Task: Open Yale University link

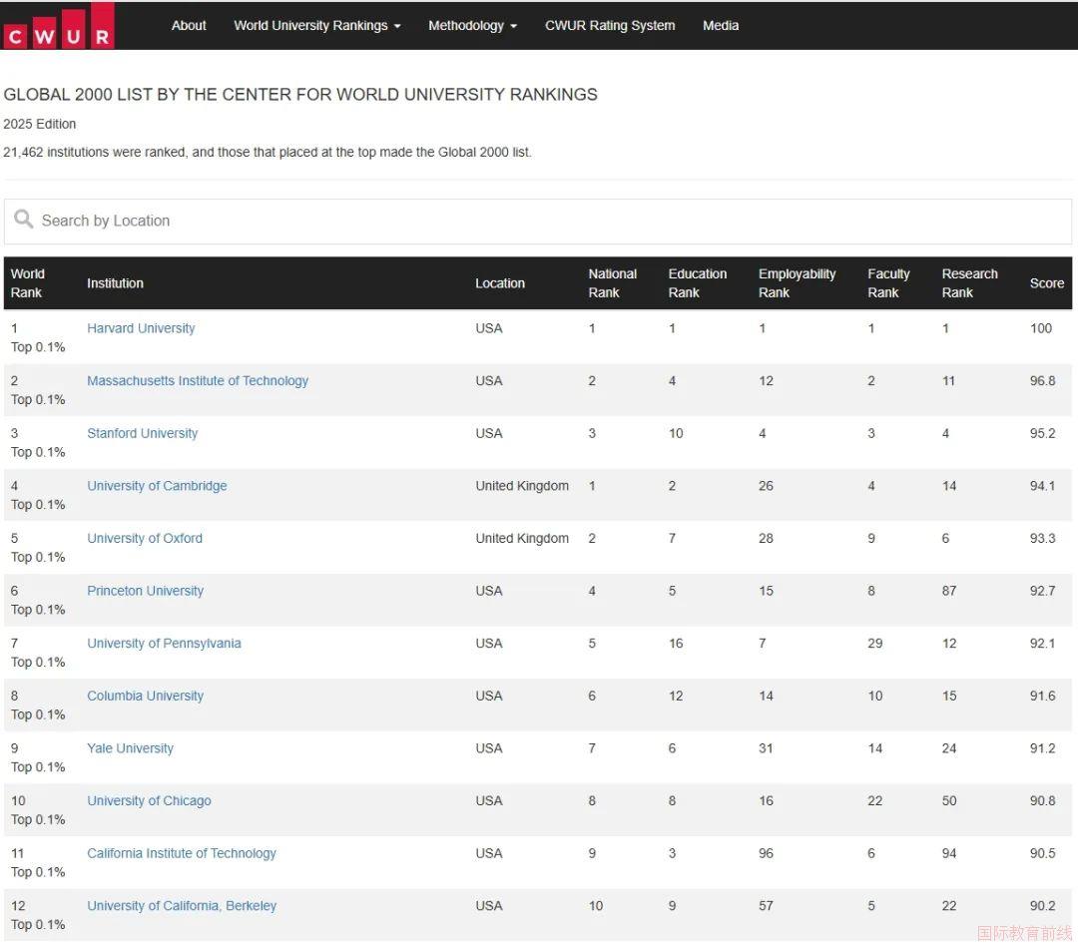Action: (x=130, y=748)
